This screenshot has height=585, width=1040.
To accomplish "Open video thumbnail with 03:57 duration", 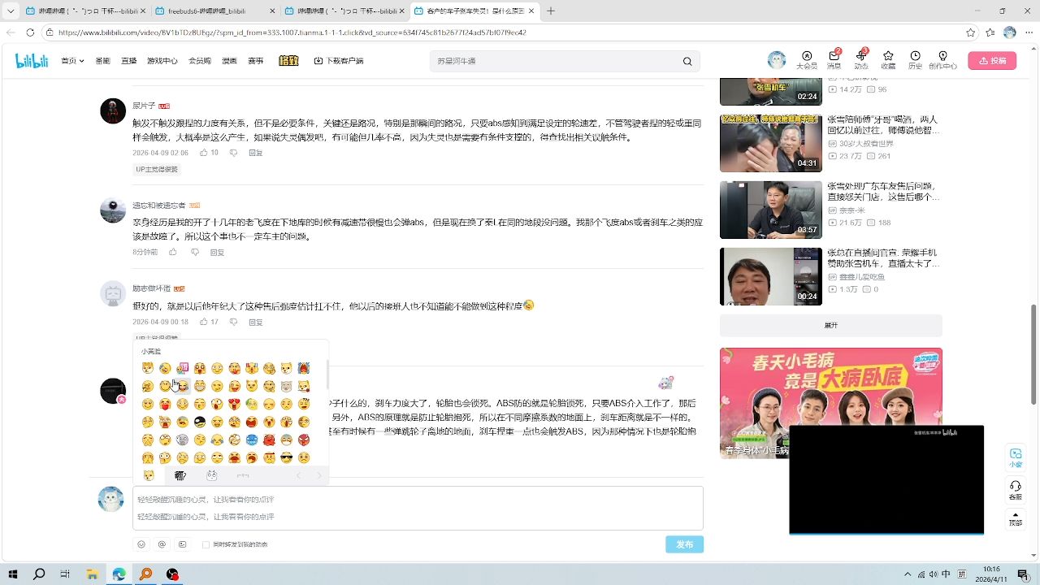I will 770,210.
